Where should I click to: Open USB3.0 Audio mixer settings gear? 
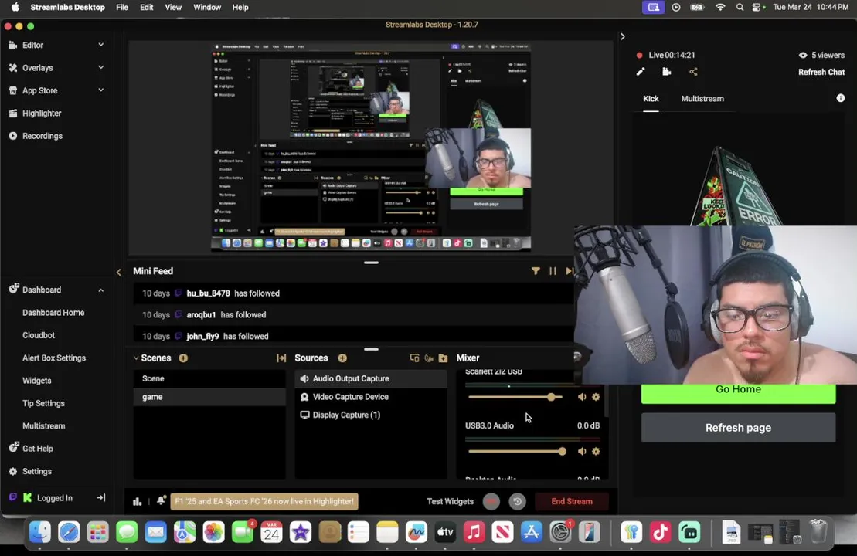[596, 451]
